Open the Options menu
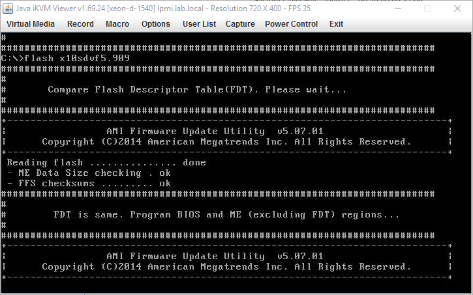The image size is (473, 295). [156, 24]
